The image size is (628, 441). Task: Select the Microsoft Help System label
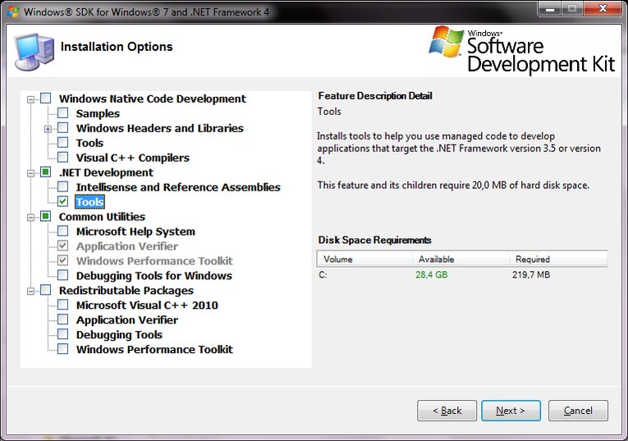(x=135, y=232)
